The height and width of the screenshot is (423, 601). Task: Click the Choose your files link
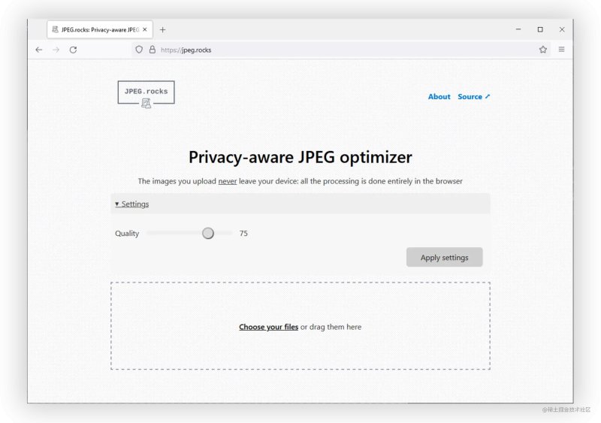click(268, 327)
